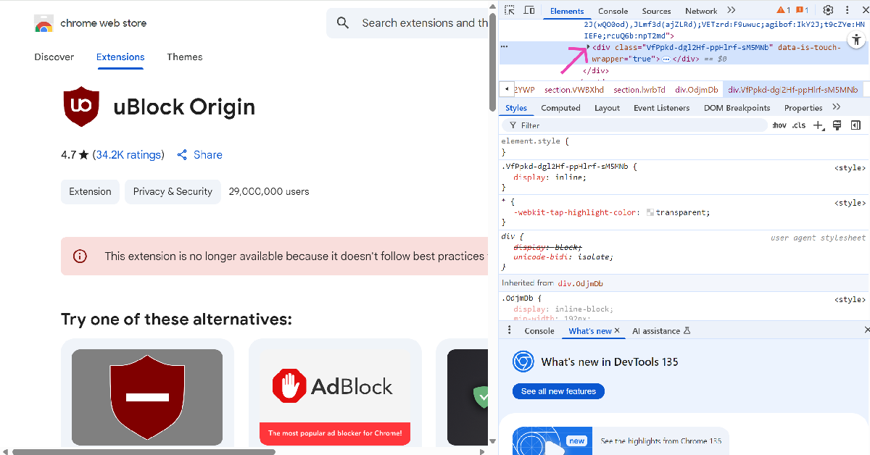Select the div.OdjmDb breadcrumb
870x455 pixels.
coord(697,90)
